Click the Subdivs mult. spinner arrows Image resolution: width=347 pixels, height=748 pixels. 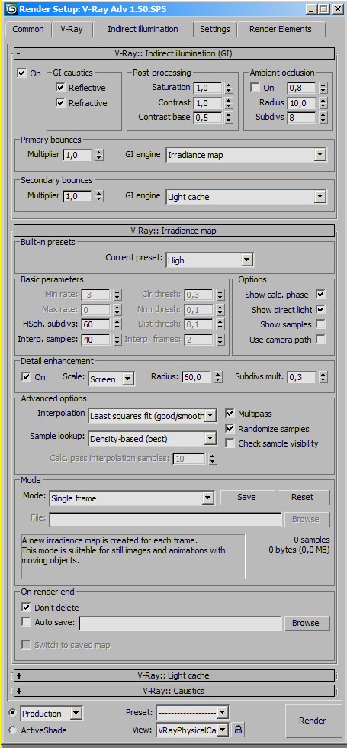click(323, 377)
